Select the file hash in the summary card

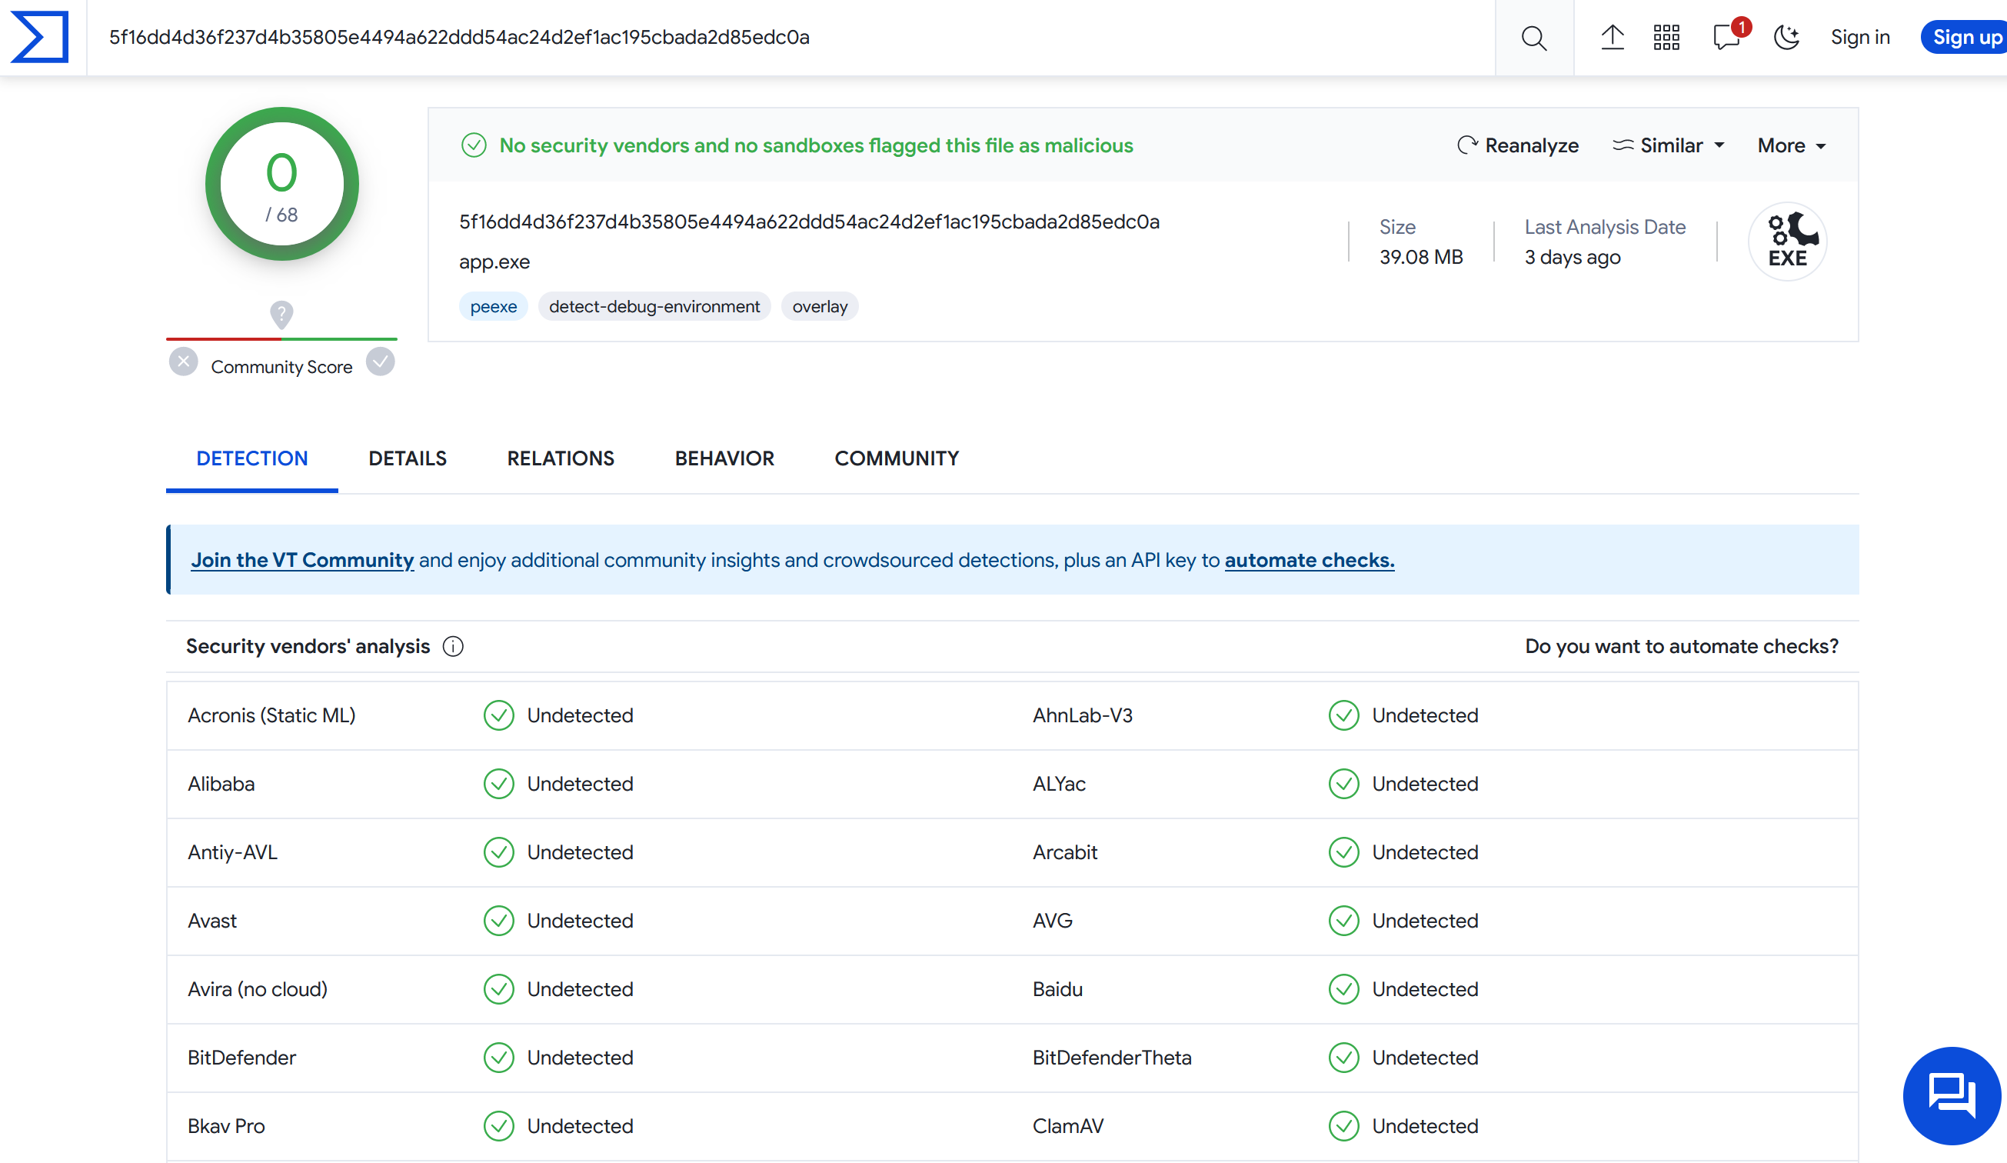809,222
